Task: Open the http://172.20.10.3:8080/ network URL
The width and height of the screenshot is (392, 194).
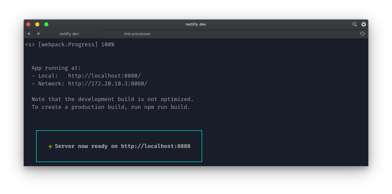Action: click(x=108, y=84)
